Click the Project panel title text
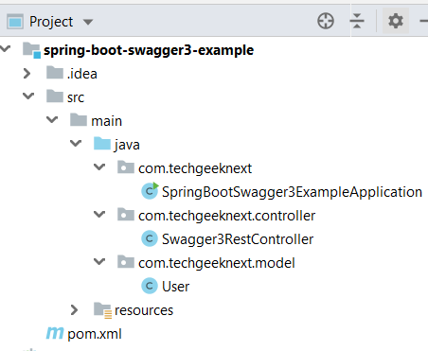Image resolution: width=428 pixels, height=351 pixels. click(51, 22)
